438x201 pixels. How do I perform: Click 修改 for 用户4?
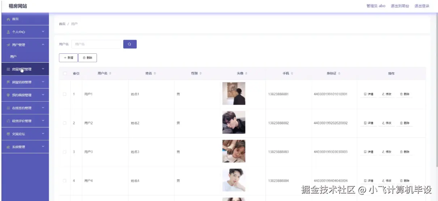coord(387,180)
